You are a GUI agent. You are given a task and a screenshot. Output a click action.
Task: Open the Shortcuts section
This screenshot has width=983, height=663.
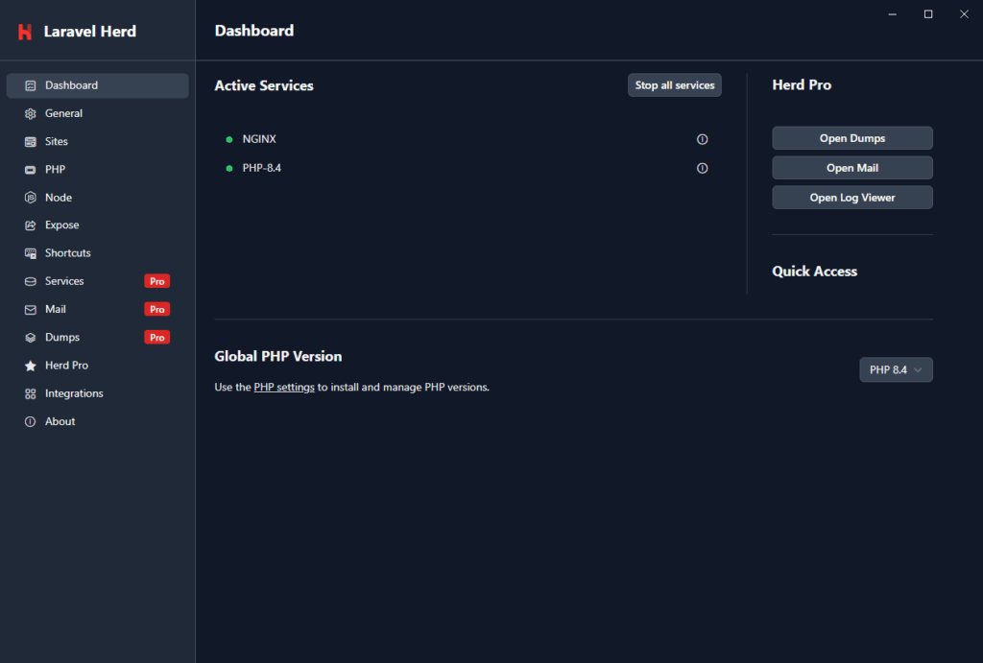97,253
